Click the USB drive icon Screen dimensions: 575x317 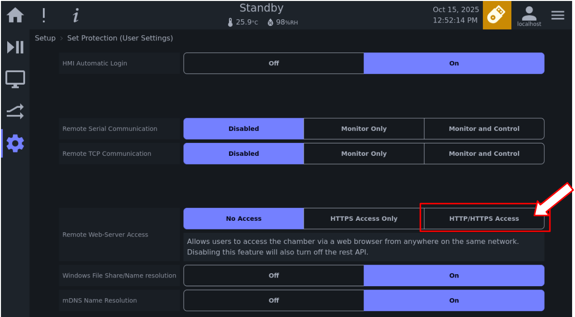tap(496, 15)
